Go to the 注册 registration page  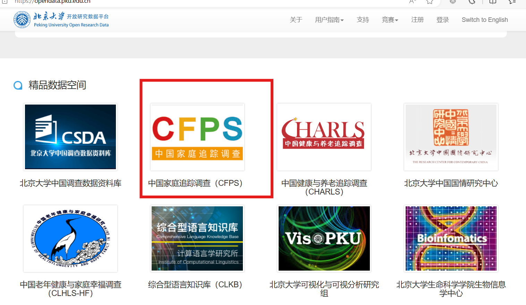click(x=417, y=20)
